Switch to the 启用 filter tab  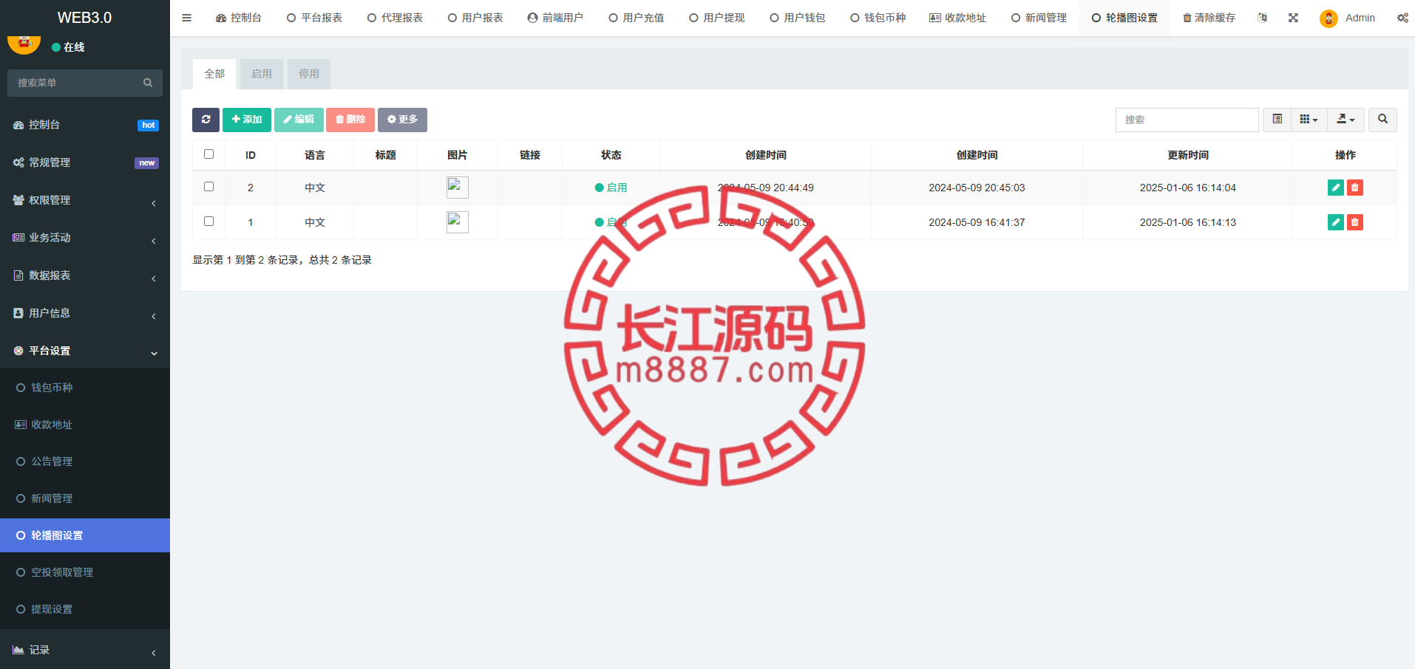[262, 74]
